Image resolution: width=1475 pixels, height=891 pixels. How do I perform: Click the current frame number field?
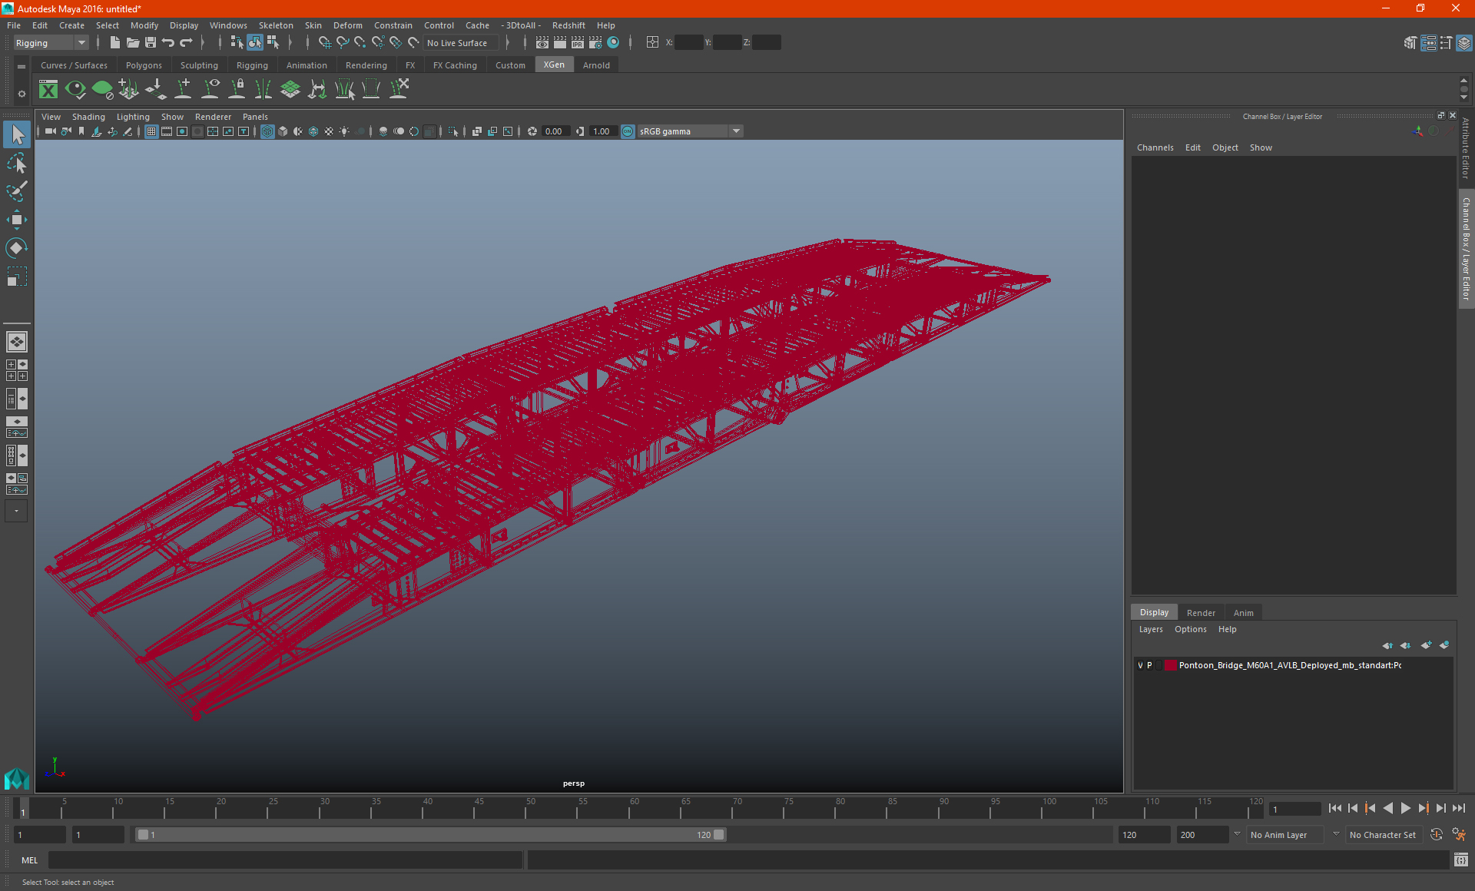point(1295,809)
